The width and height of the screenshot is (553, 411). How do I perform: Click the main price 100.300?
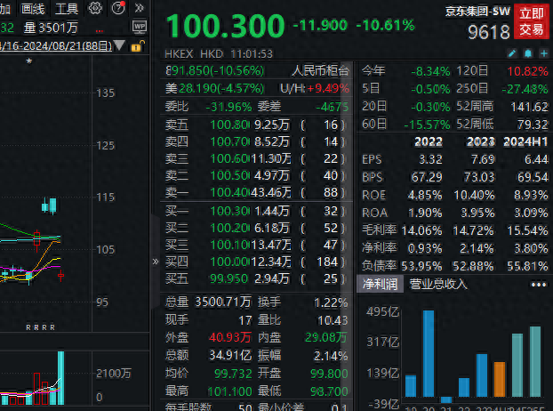225,26
